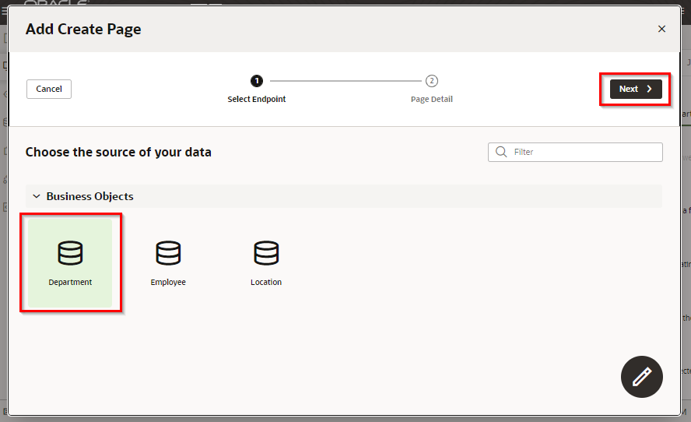Click the Business Objects section header
Viewport: 691px width, 422px height.
[x=89, y=196]
